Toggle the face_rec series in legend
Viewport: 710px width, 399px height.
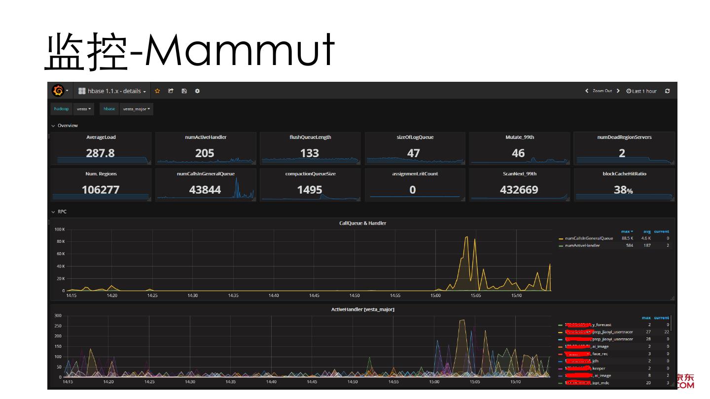click(586, 354)
